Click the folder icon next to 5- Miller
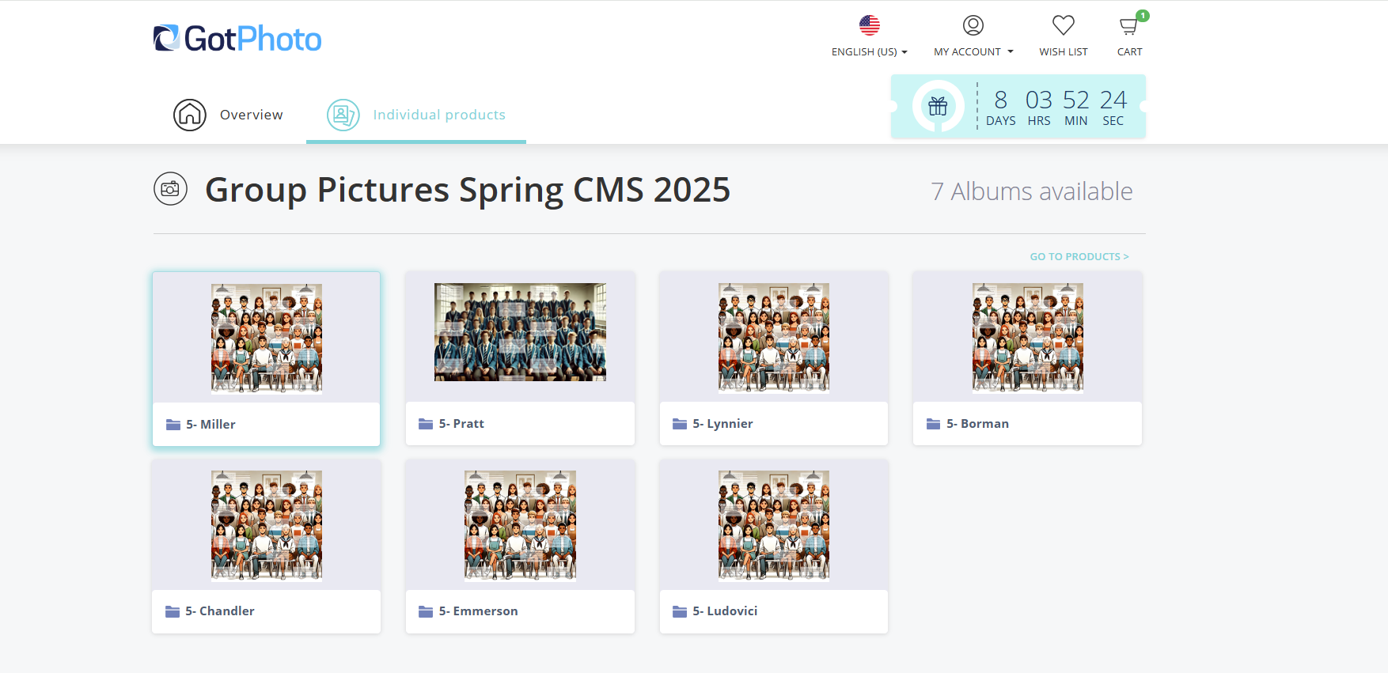 (173, 425)
